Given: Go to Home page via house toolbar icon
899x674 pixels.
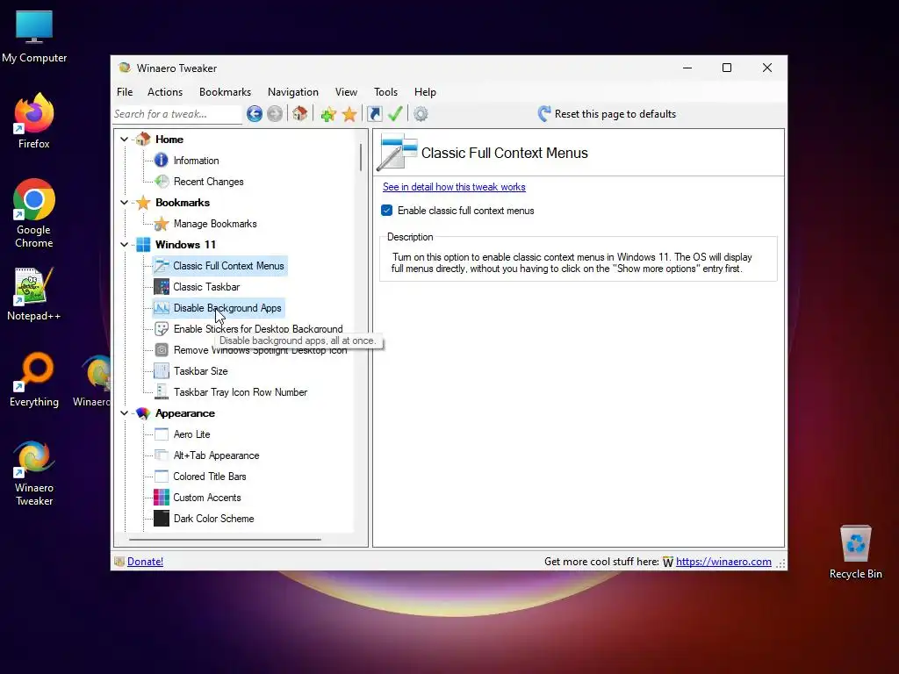Looking at the screenshot, I should 300,113.
